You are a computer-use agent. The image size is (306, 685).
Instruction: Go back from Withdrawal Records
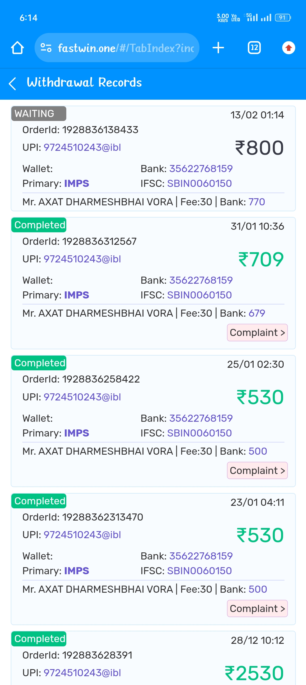(12, 83)
